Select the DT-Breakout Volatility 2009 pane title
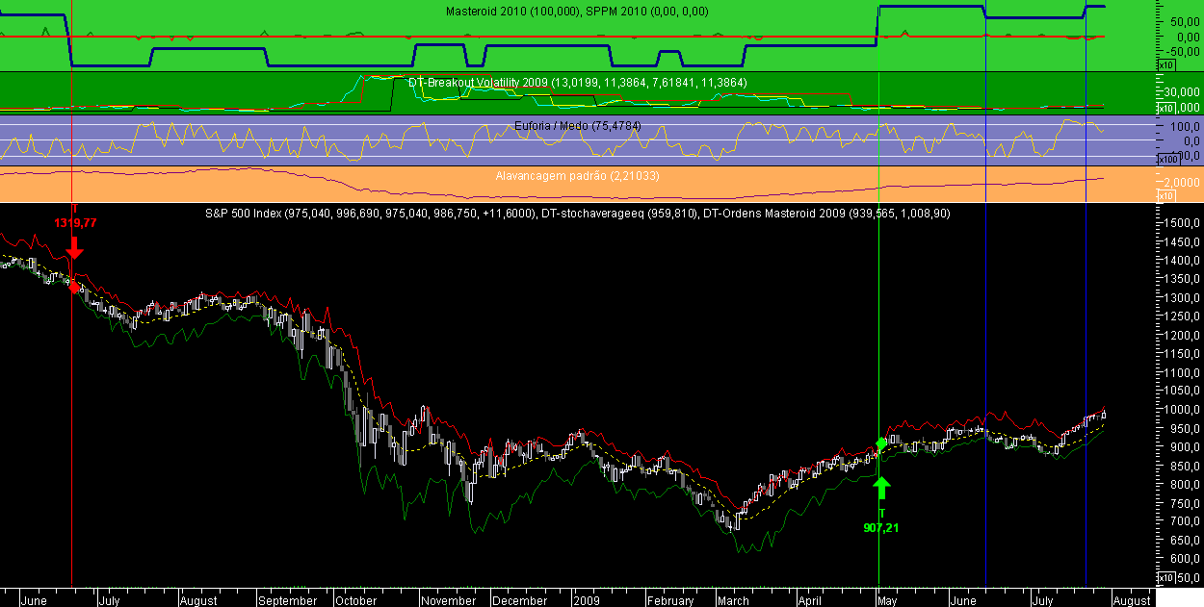 [x=578, y=83]
